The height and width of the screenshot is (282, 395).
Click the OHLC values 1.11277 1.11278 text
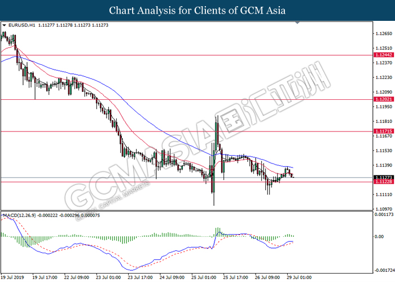click(55, 25)
